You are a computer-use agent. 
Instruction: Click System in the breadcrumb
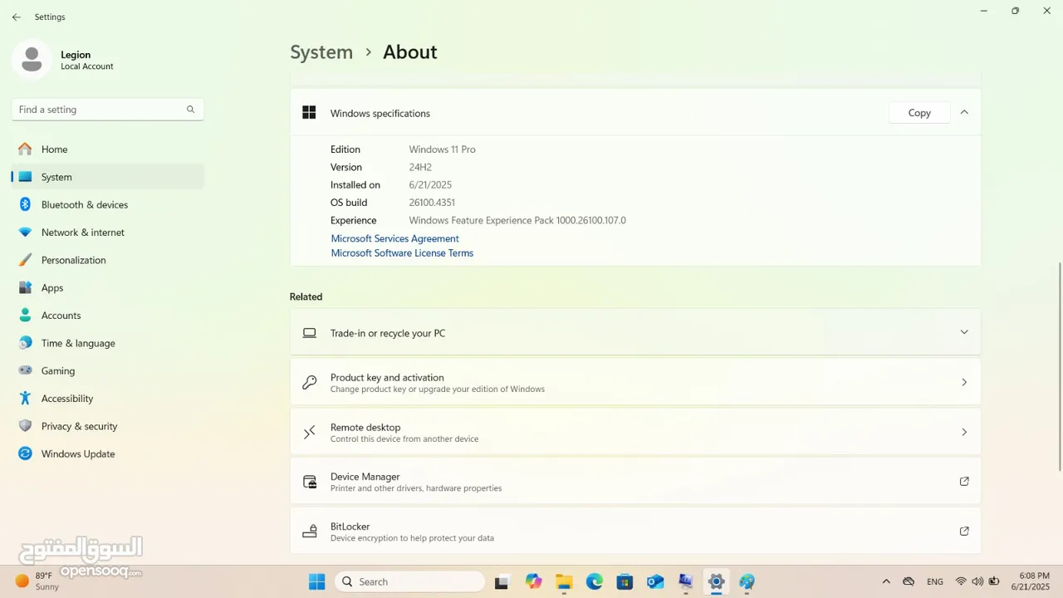point(321,52)
